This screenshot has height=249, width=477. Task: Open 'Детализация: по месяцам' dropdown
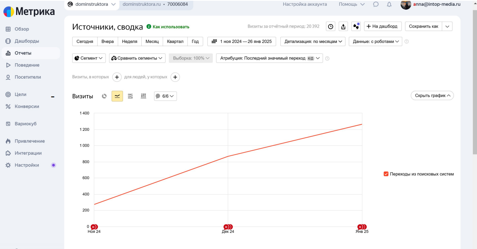313,41
